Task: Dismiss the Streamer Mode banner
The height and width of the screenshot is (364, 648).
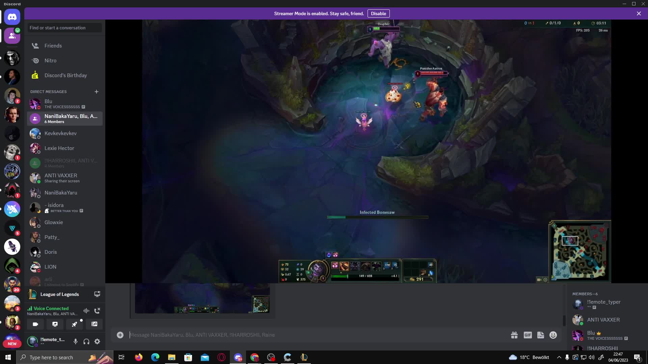Action: (639, 13)
